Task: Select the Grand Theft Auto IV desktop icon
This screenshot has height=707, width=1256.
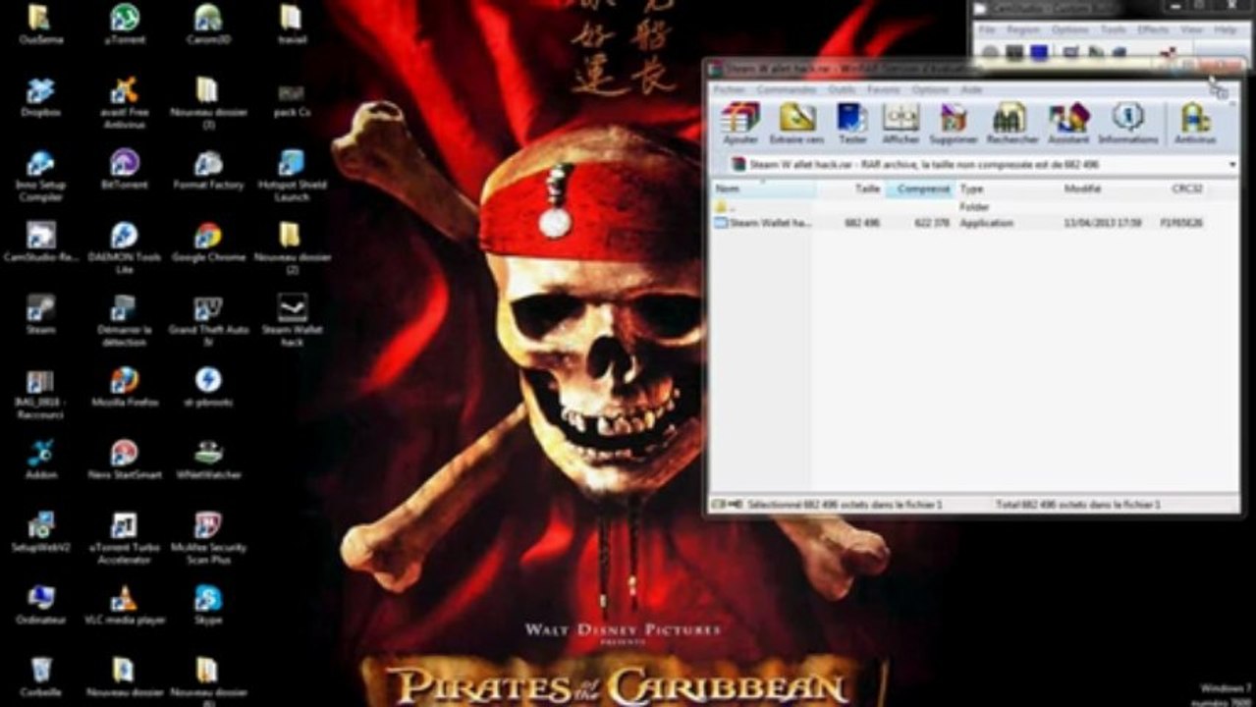Action: pos(208,320)
